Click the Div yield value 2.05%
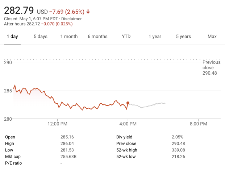 178,137
